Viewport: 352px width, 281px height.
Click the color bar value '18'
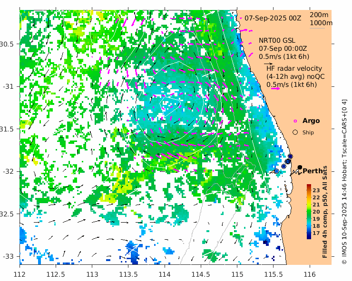[x=316, y=226]
